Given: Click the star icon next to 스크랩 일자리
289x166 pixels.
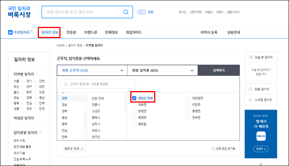Looking at the screenshot, I should coord(250,100).
